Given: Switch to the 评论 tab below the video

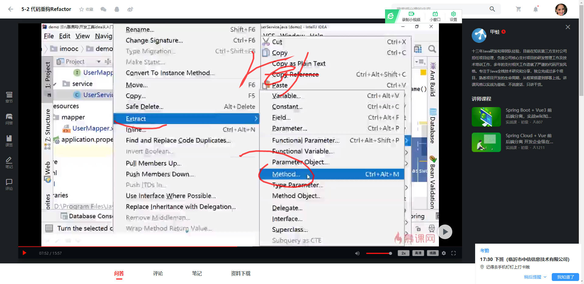Looking at the screenshot, I should click(x=158, y=273).
